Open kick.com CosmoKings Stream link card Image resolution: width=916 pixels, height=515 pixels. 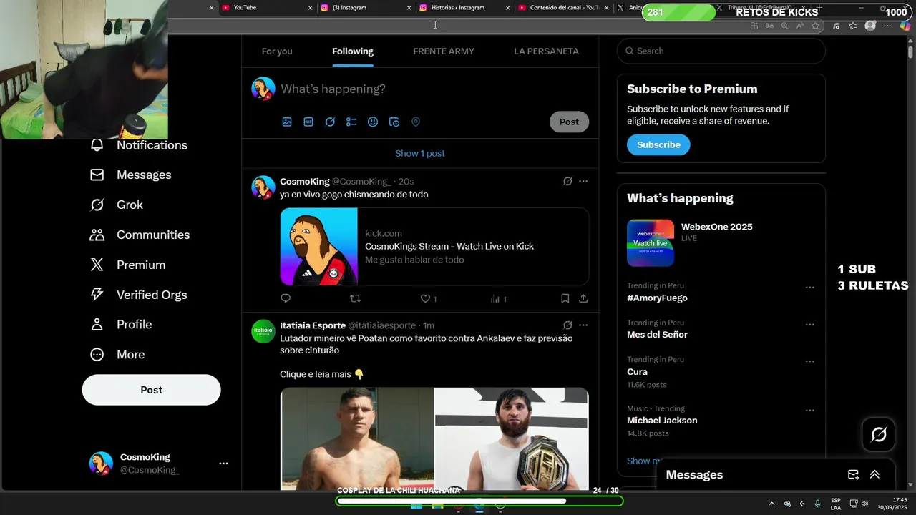coord(434,247)
